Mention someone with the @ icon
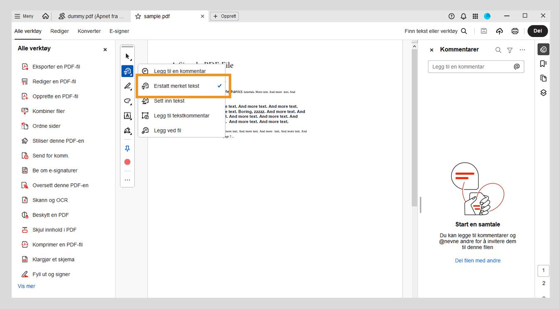 click(517, 67)
